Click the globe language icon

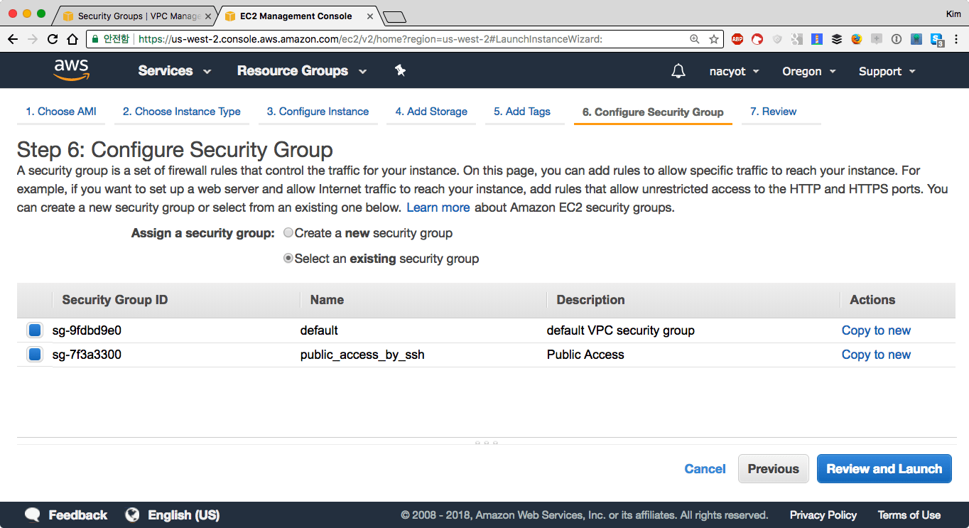click(x=132, y=515)
